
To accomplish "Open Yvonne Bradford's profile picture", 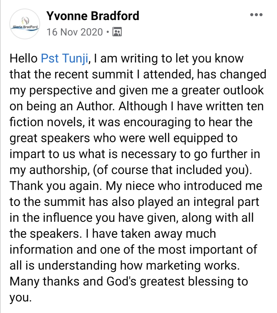I will click(25, 24).
